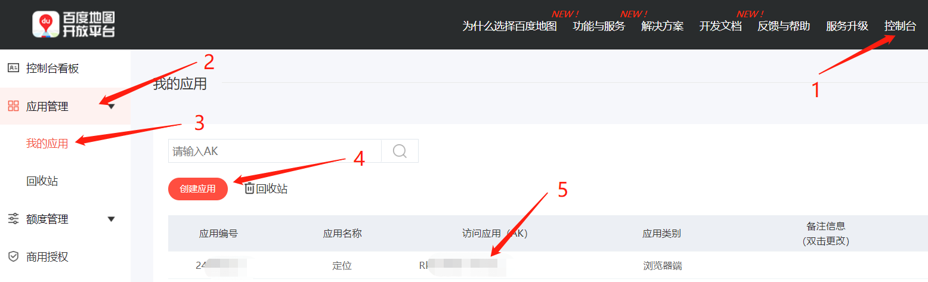This screenshot has height=282, width=928.
Task: Select 服务升级 in the header
Action: (847, 26)
